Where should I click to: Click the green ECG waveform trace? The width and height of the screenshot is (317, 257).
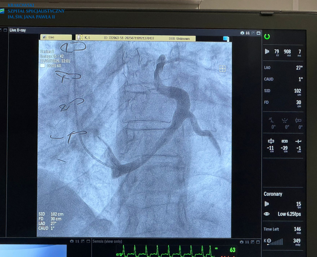[x=165, y=251]
